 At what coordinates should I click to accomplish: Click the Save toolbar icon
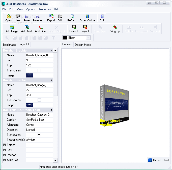(26, 18)
